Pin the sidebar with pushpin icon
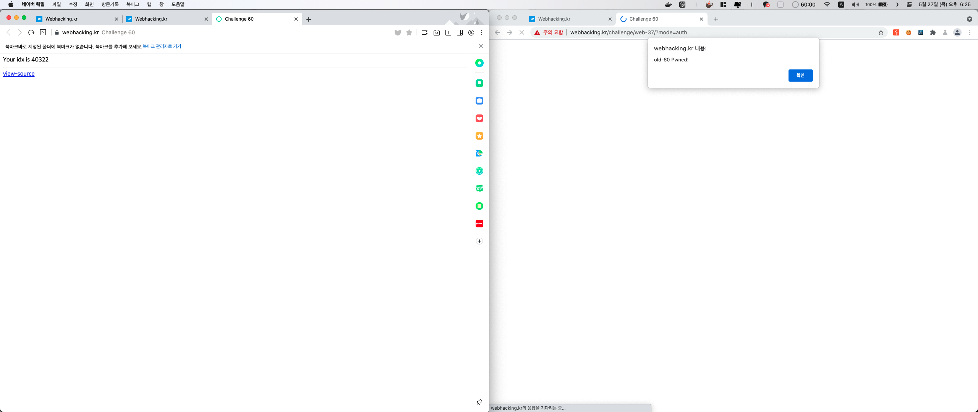The width and height of the screenshot is (978, 412). tap(479, 402)
